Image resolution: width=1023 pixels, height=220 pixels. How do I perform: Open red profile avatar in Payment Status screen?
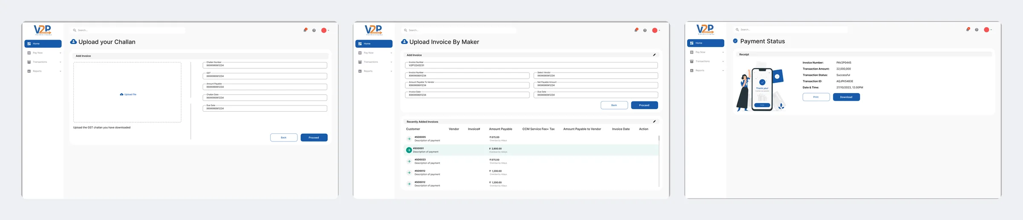pos(986,30)
